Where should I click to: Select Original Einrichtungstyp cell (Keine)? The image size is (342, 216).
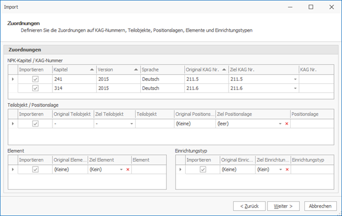[x=238, y=169]
